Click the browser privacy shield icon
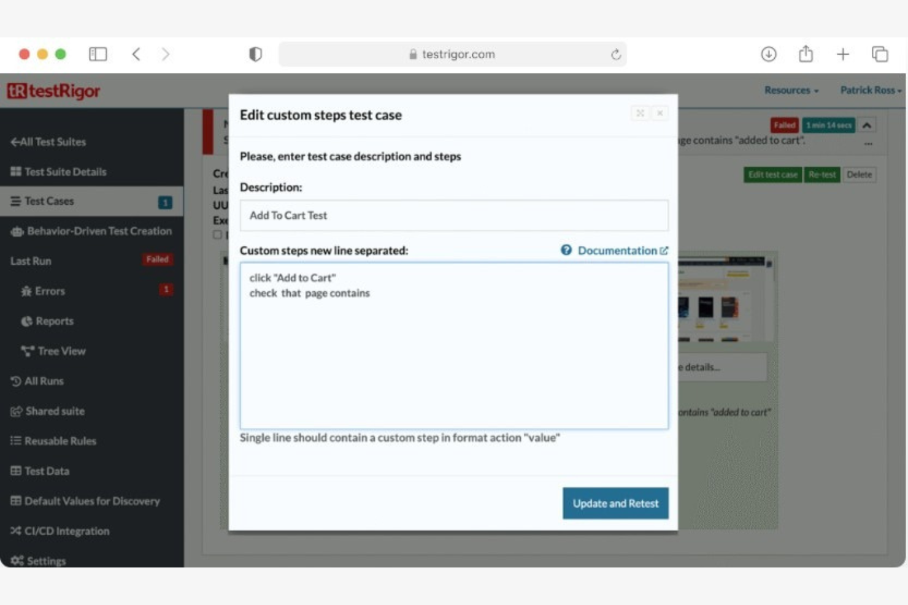This screenshot has height=605, width=908. point(255,54)
